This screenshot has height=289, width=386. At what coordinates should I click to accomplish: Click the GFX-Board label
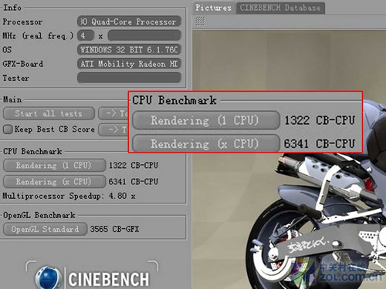[23, 64]
